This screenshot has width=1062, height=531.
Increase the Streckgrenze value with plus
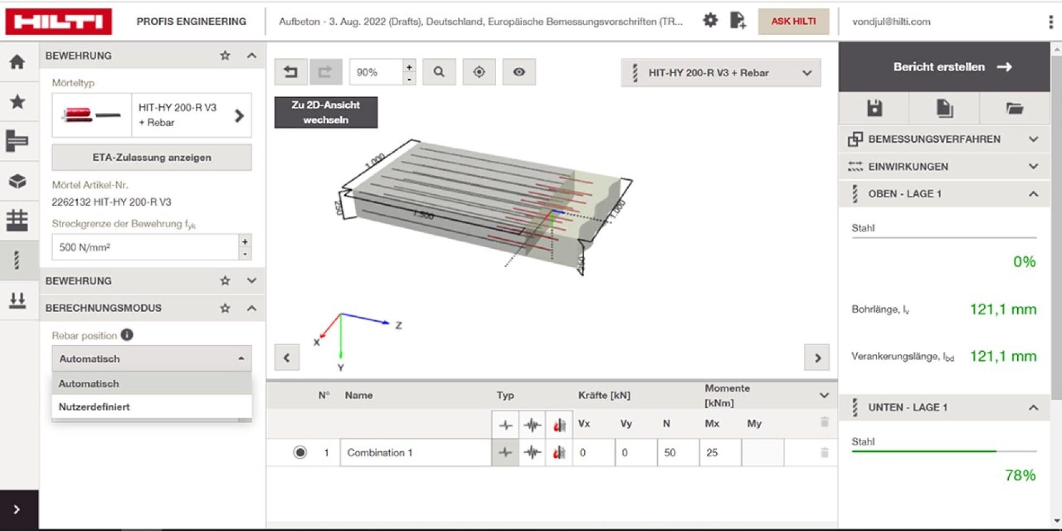pos(245,241)
